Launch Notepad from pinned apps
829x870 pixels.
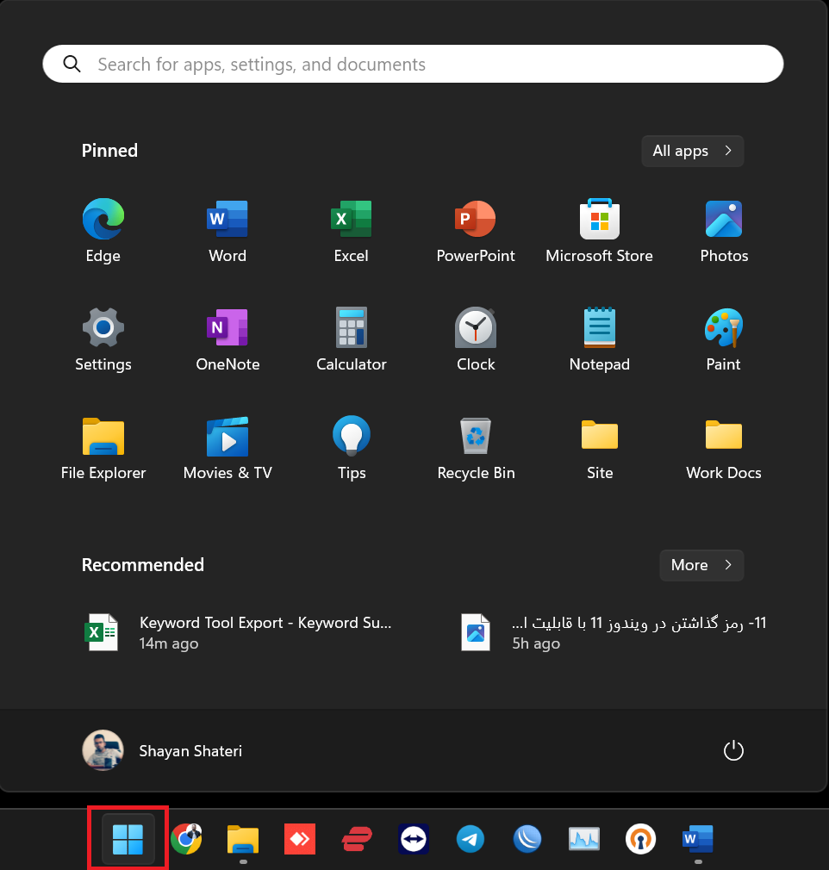pos(599,339)
